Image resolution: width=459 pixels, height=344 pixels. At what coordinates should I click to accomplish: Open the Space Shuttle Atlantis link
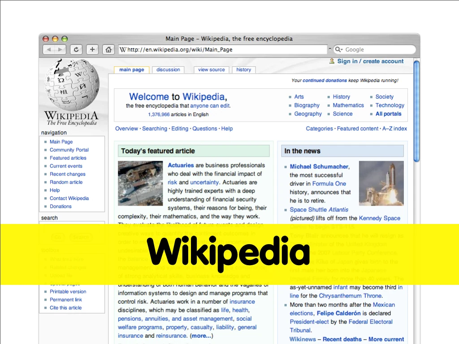319,210
